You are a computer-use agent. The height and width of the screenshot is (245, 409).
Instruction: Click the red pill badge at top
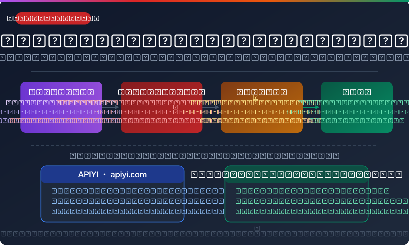pos(53,18)
